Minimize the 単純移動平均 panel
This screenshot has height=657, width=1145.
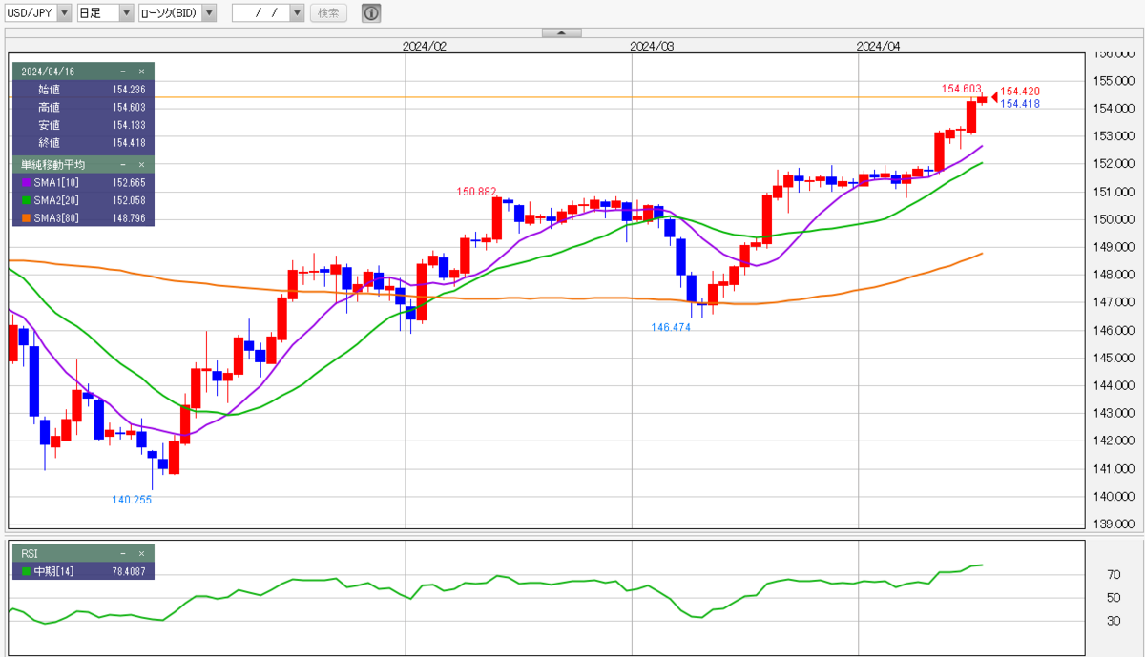(x=124, y=165)
